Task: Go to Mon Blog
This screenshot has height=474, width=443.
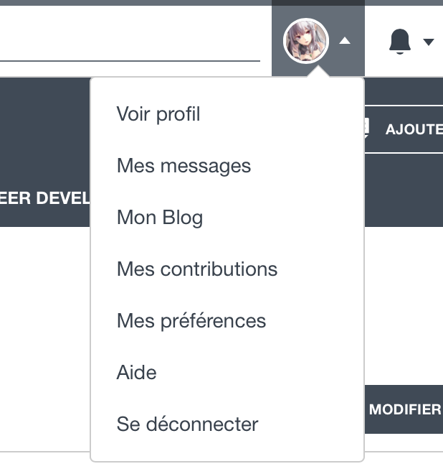Action: point(160,218)
